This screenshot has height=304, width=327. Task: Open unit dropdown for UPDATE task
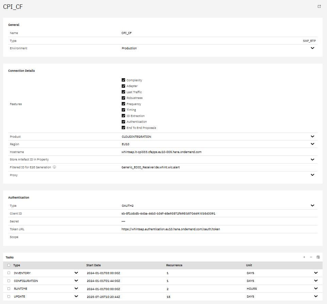click(315, 297)
